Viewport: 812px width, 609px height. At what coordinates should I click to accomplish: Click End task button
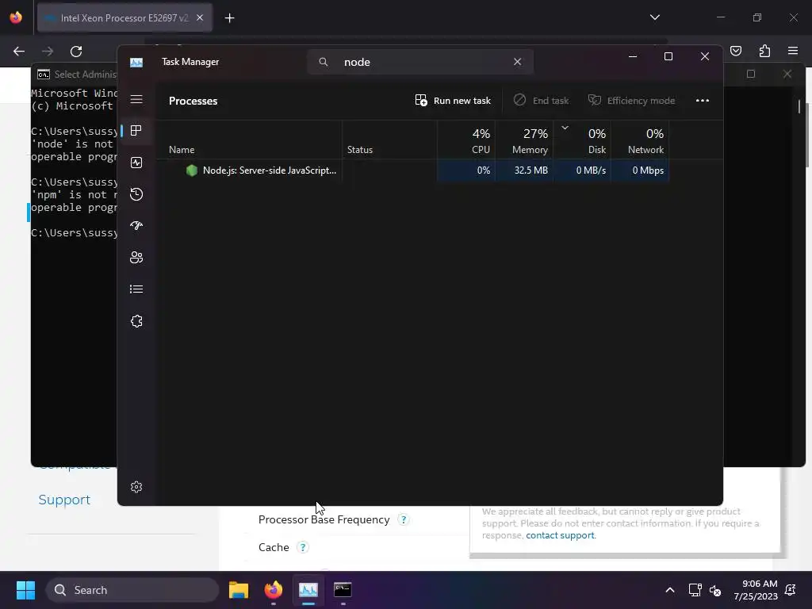541,101
